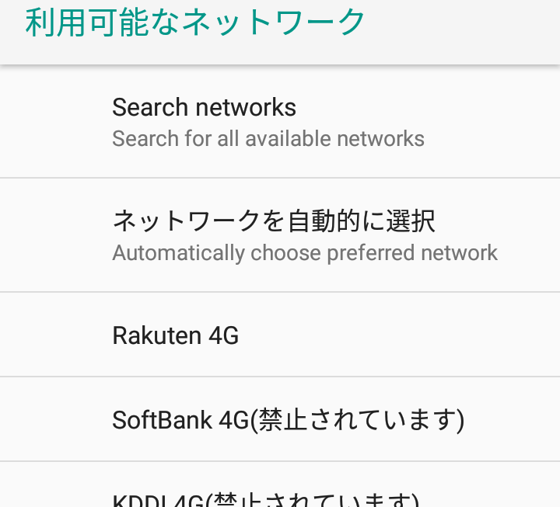Screen dimensions: 560x507
Task: Tap ネットワークを自動的に選択 option
Action: click(x=280, y=235)
